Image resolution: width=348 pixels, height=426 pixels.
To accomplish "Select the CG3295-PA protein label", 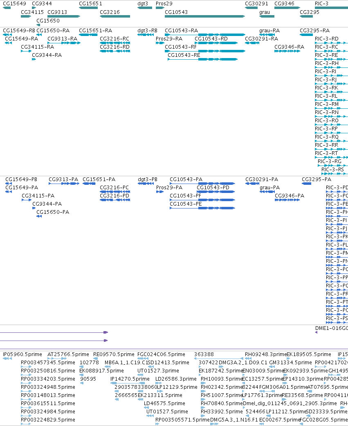I will click(317, 179).
